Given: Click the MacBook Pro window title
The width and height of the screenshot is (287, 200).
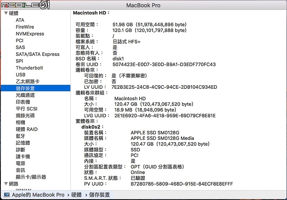Looking at the screenshot, I should pyautogui.click(x=143, y=5).
